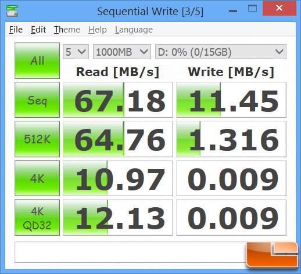Viewport: 301px width, 274px height.
Task: Expand the drive D: selection dropdown
Action: [221, 52]
